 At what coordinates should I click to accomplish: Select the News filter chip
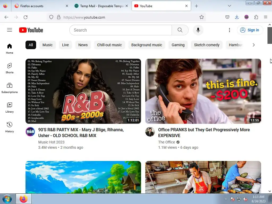(83, 45)
